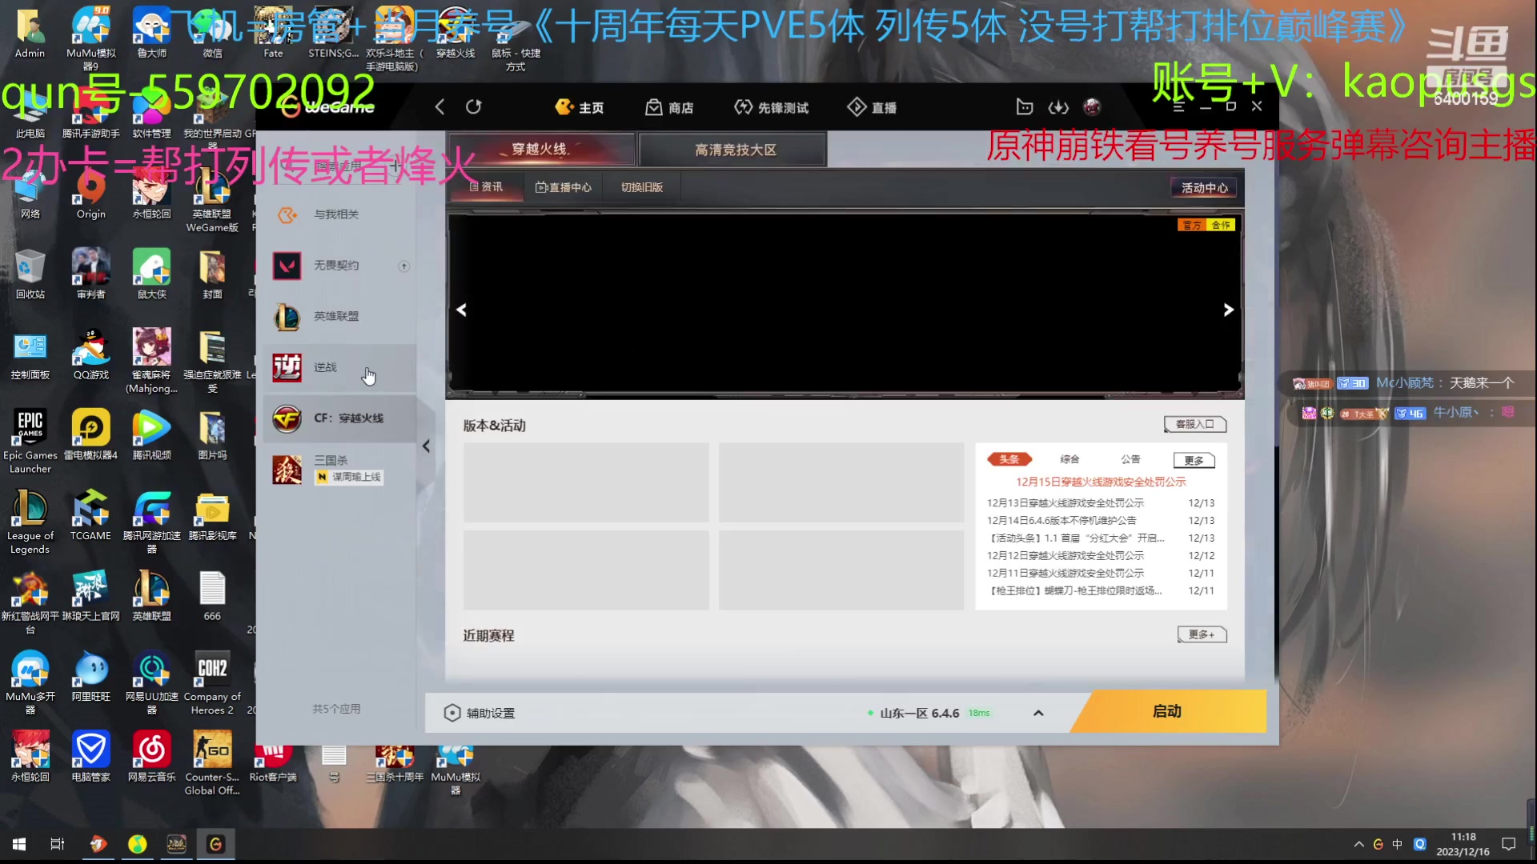Viewport: 1537px width, 864px height.
Task: Collapse the sidebar with left chevron
Action: click(426, 446)
